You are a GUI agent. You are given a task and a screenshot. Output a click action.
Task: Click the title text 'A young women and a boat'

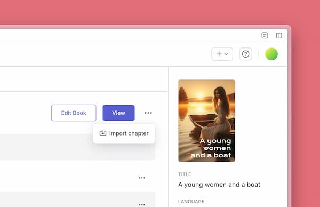(x=219, y=185)
